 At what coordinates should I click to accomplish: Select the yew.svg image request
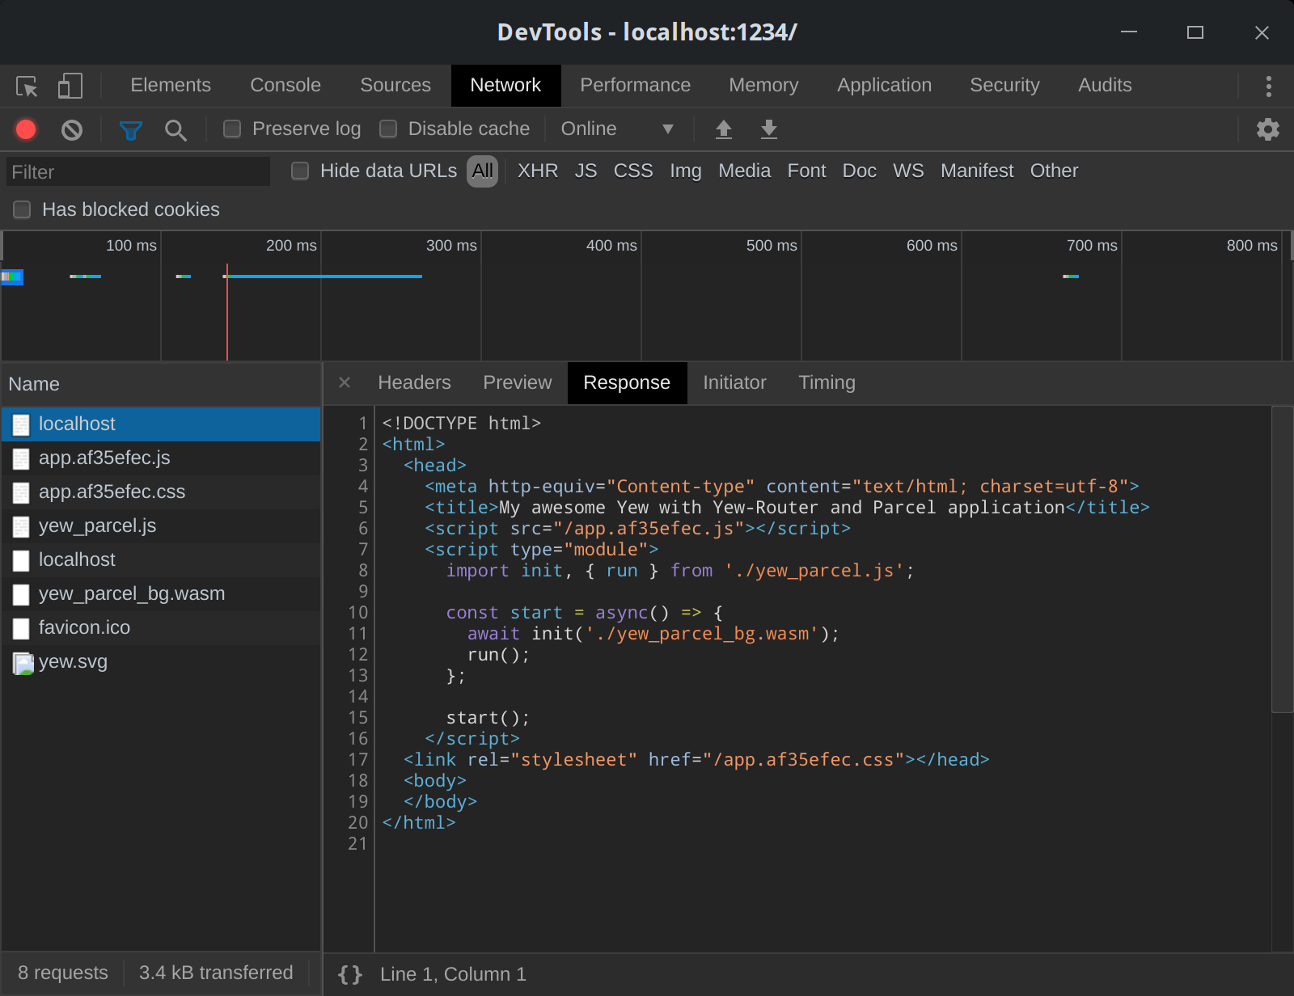click(161, 661)
